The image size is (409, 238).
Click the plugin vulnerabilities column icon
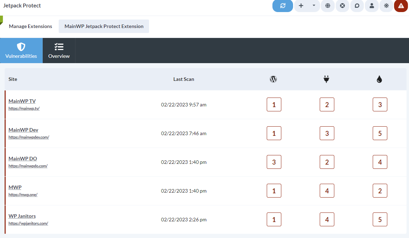point(326,79)
